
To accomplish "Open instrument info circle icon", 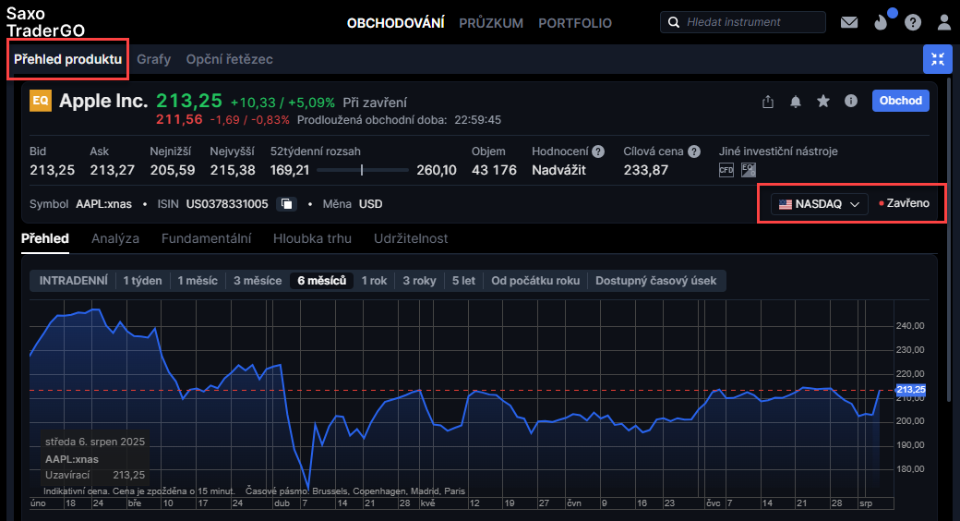I will [851, 101].
